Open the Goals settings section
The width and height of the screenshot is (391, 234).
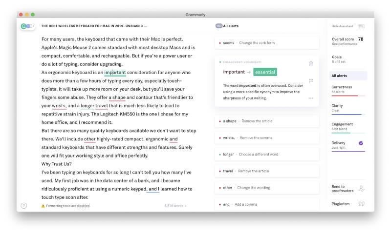click(x=339, y=59)
